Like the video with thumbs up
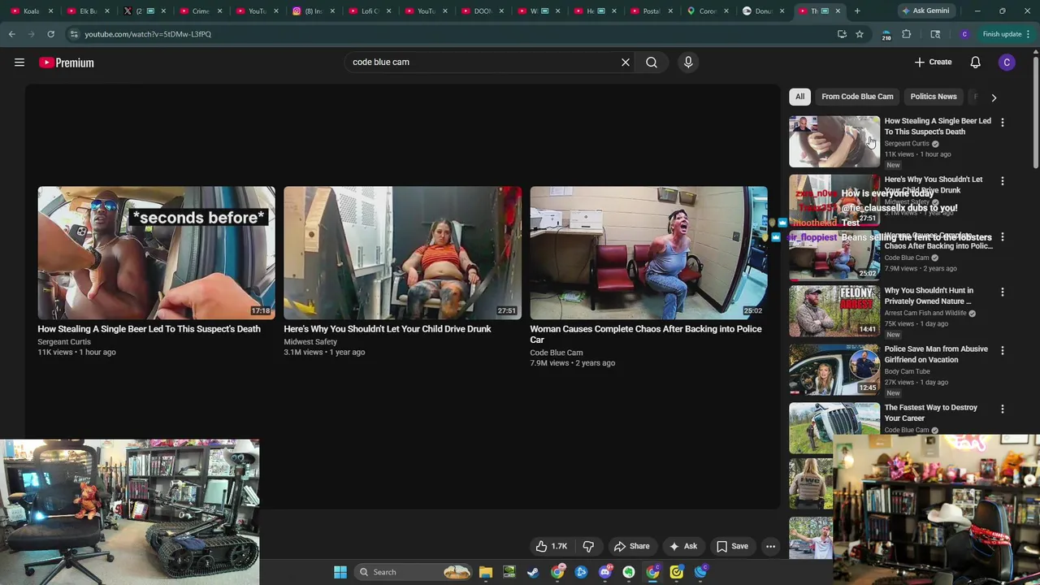Screen dimensions: 1040x585 click(551, 546)
